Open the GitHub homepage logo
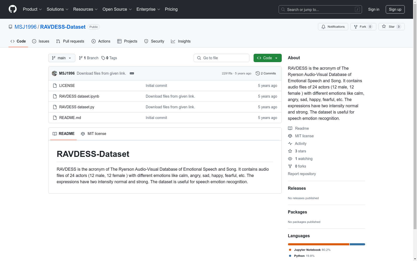This screenshot has height=261, width=417. [13, 9]
